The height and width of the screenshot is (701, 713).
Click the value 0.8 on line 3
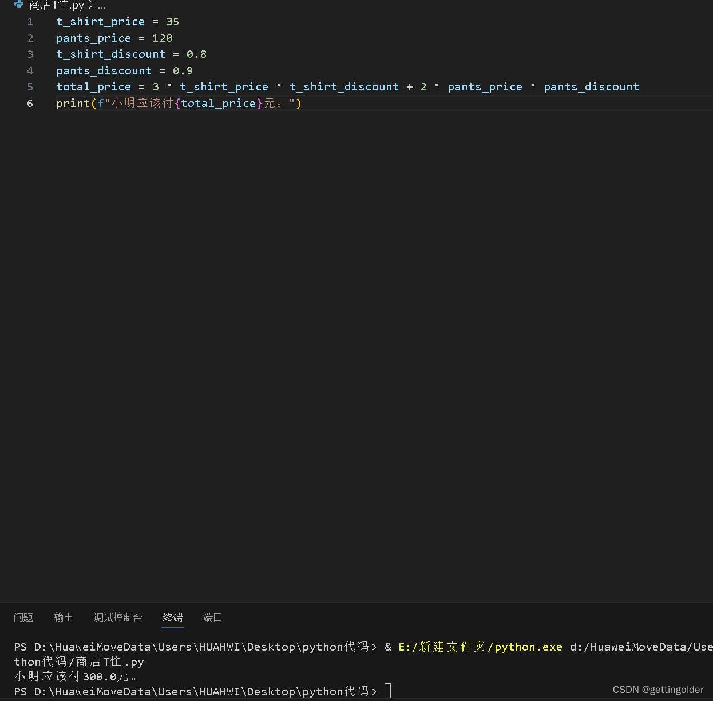point(196,54)
